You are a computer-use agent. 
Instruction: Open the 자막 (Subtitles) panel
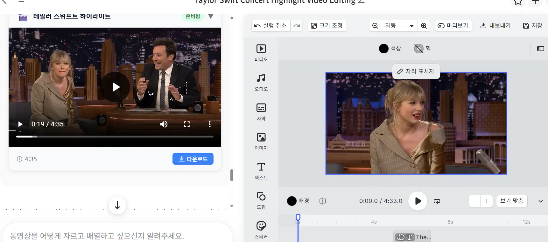261,112
